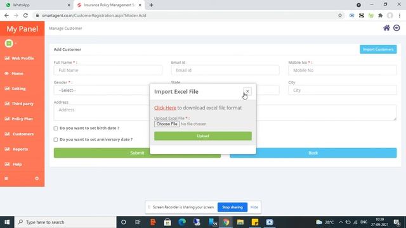Image resolution: width=406 pixels, height=228 pixels.
Task: Click the S extension icon
Action: point(362,15)
